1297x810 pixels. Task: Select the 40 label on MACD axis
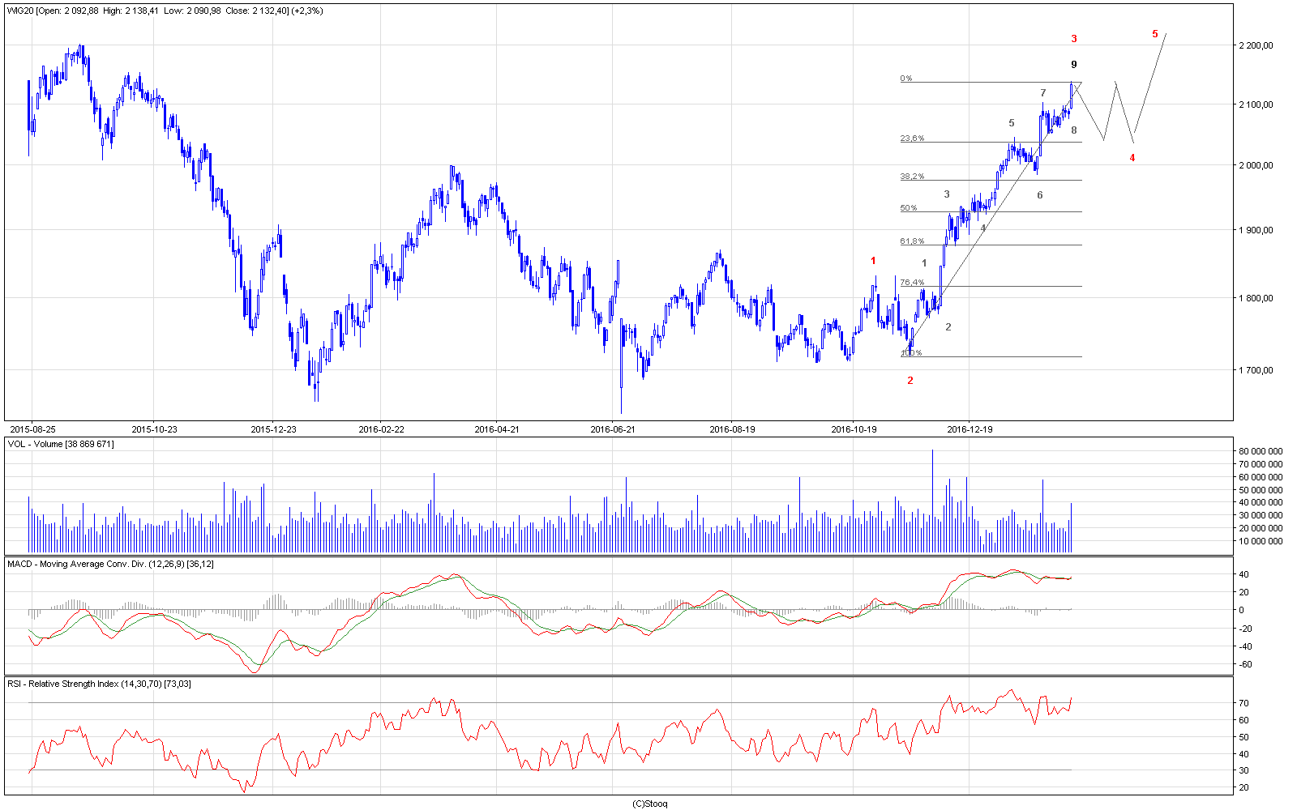click(1244, 575)
